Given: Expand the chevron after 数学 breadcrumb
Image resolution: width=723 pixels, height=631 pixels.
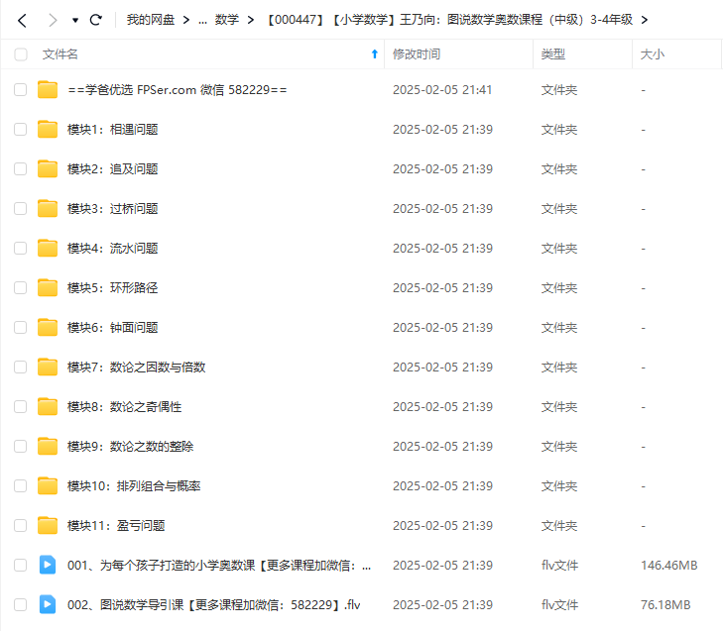Looking at the screenshot, I should click(x=250, y=20).
